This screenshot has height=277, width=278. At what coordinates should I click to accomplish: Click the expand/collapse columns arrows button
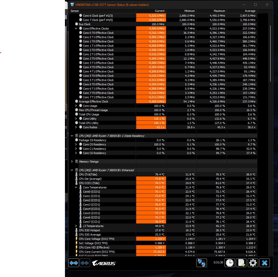(74, 263)
